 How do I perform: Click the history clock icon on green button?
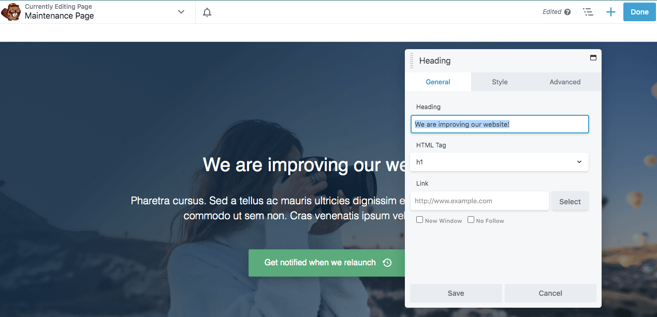387,263
